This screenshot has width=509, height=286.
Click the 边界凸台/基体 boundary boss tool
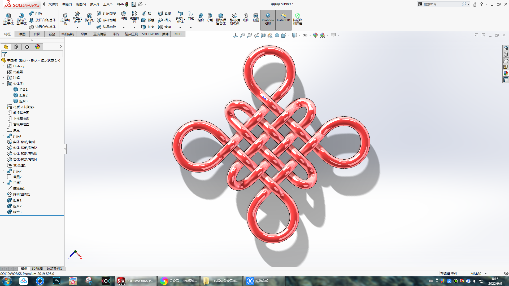pos(42,27)
